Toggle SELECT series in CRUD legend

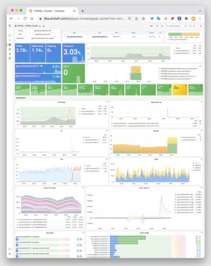coord(197,163)
